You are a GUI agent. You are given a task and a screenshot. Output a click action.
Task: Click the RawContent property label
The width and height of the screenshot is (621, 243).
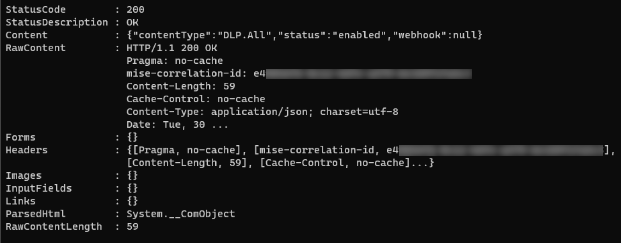36,48
